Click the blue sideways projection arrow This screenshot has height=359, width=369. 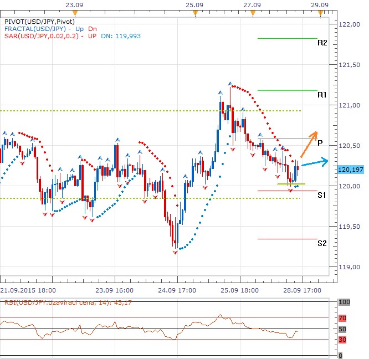click(316, 163)
